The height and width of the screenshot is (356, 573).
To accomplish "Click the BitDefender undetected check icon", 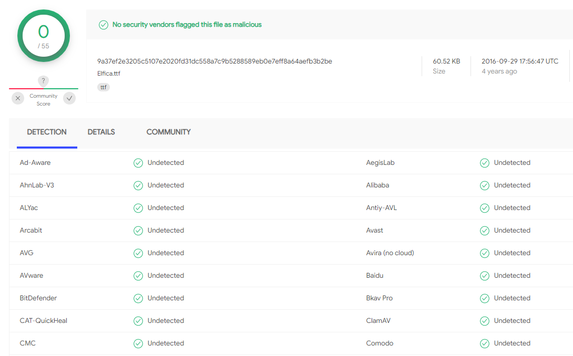I will tap(138, 298).
